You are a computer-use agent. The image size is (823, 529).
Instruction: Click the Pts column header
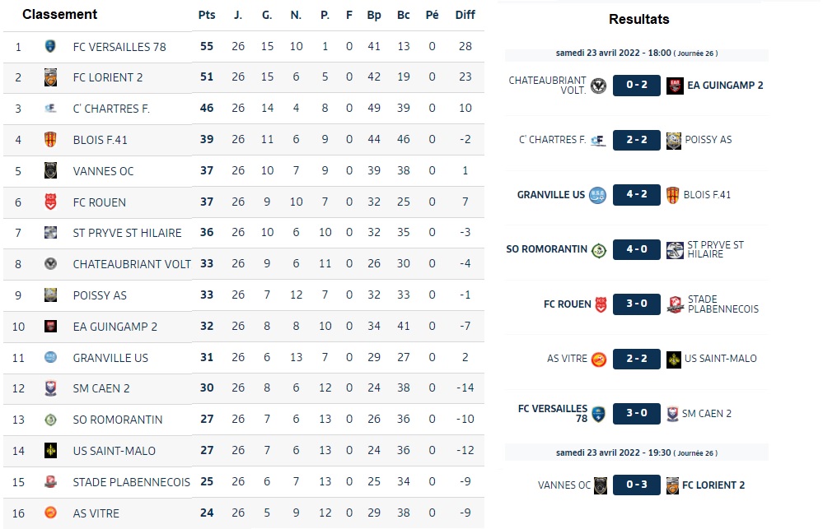point(207,15)
